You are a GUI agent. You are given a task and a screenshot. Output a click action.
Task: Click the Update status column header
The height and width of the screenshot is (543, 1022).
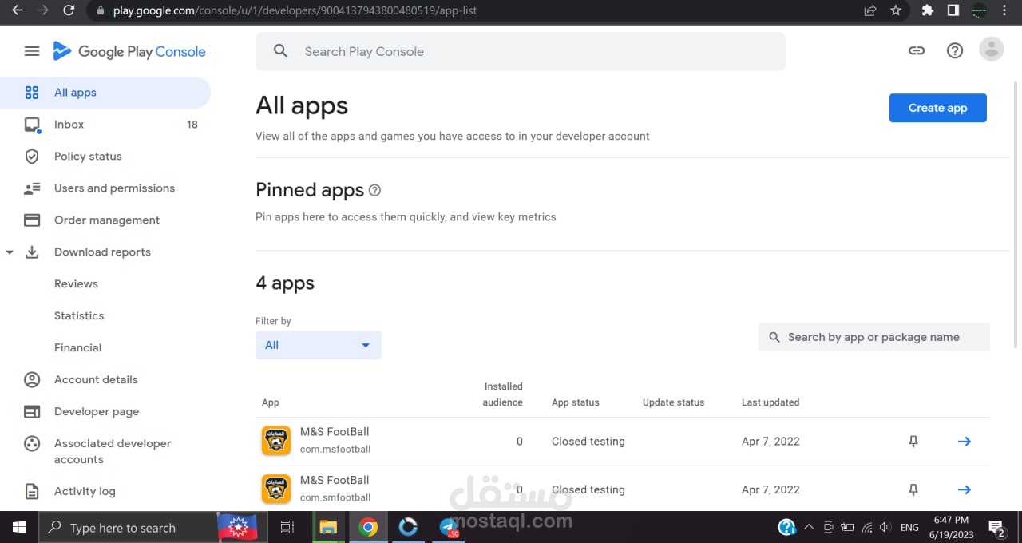pos(673,402)
